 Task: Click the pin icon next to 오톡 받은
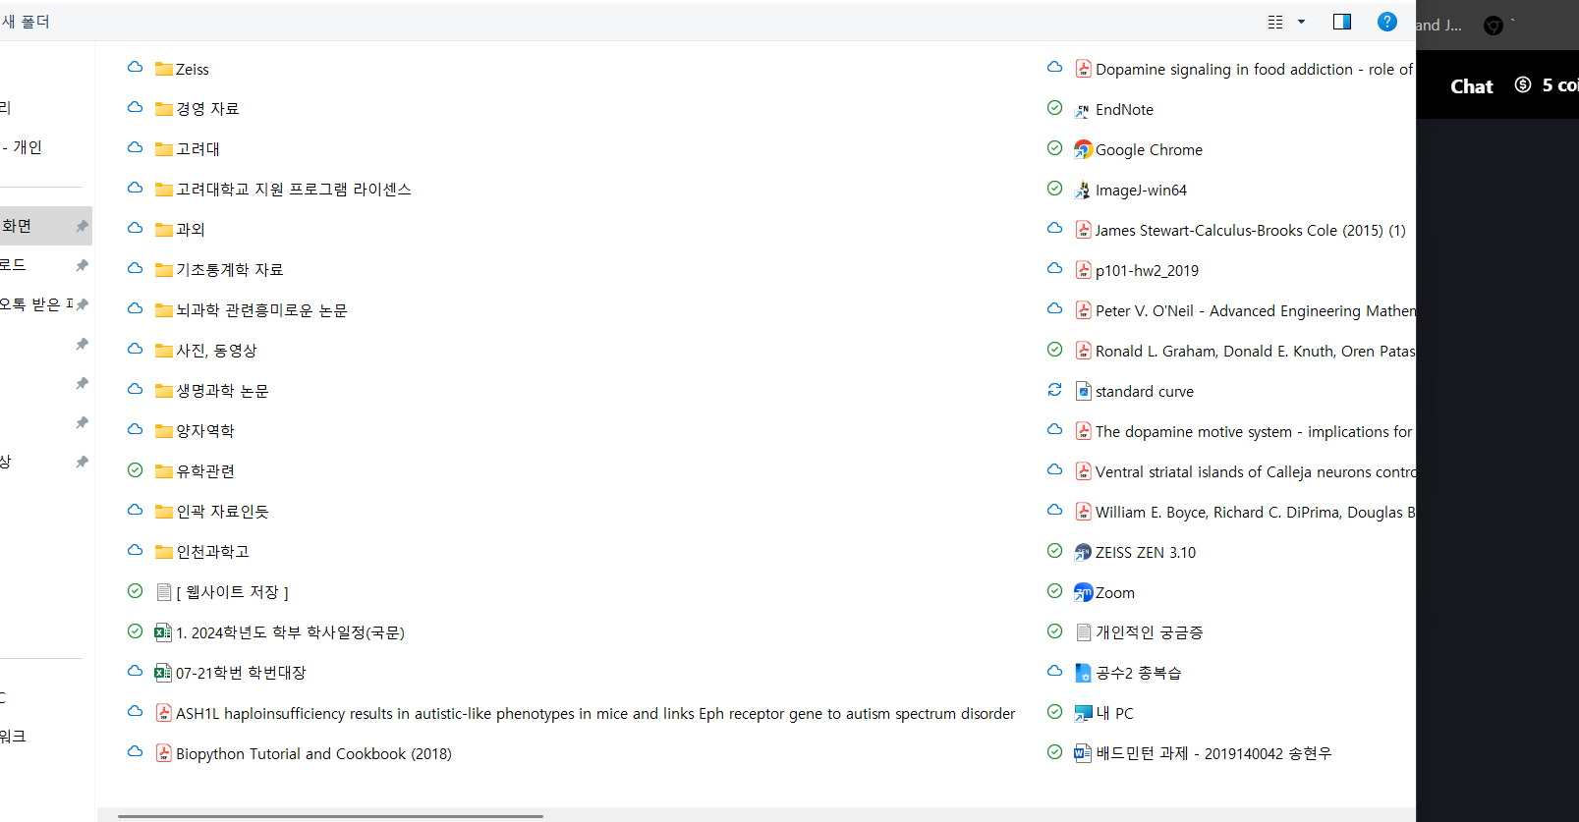tap(82, 305)
